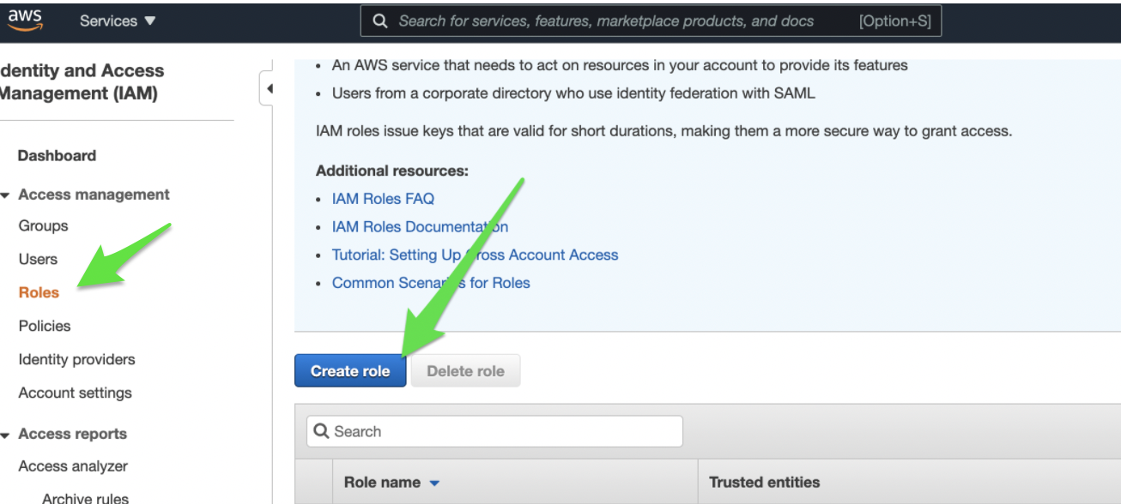Open the Services dropdown menu
Screen dimensions: 1121x504
118,21
